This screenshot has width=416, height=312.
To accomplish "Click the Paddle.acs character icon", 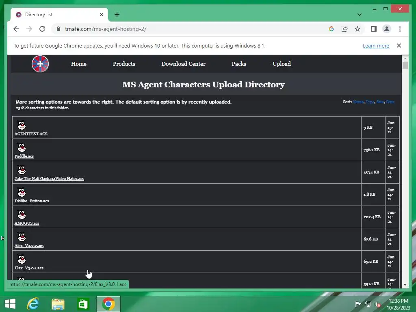I will tap(22, 147).
